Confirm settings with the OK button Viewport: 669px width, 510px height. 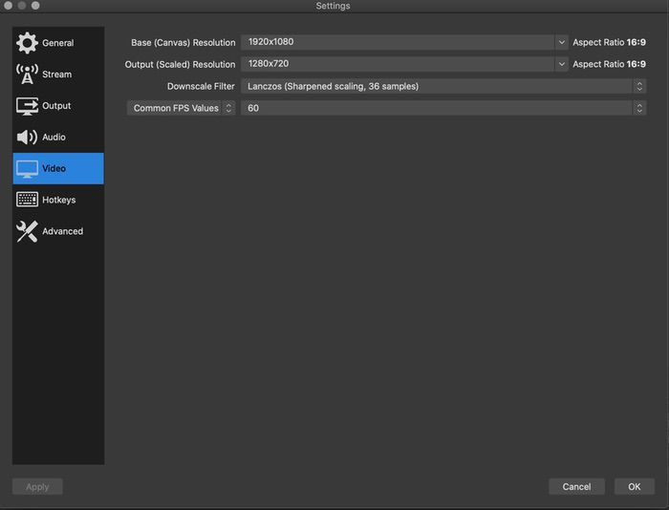(x=634, y=486)
